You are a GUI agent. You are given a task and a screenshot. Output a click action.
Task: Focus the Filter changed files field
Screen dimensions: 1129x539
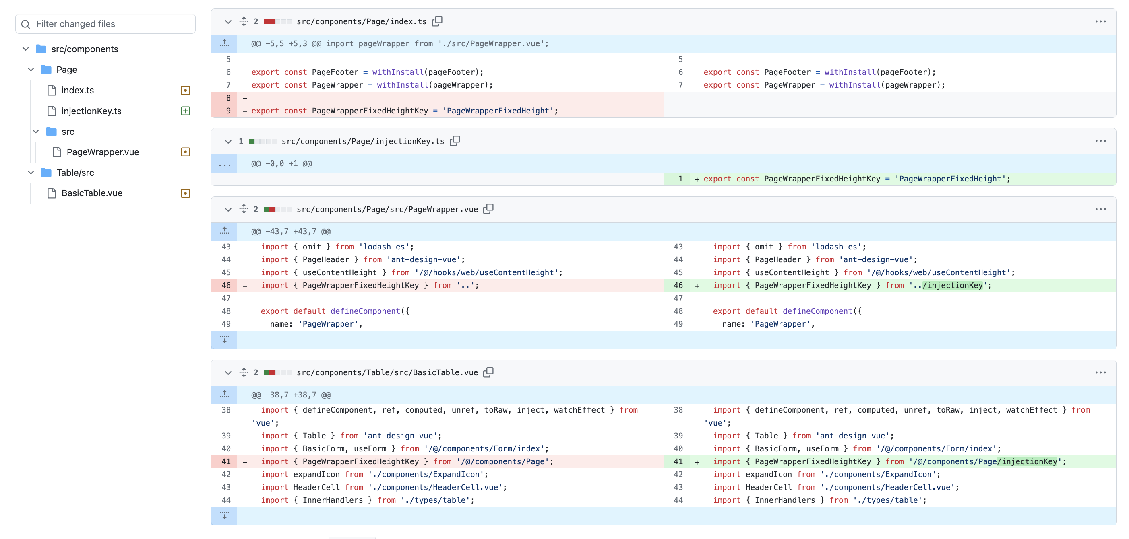click(x=105, y=24)
